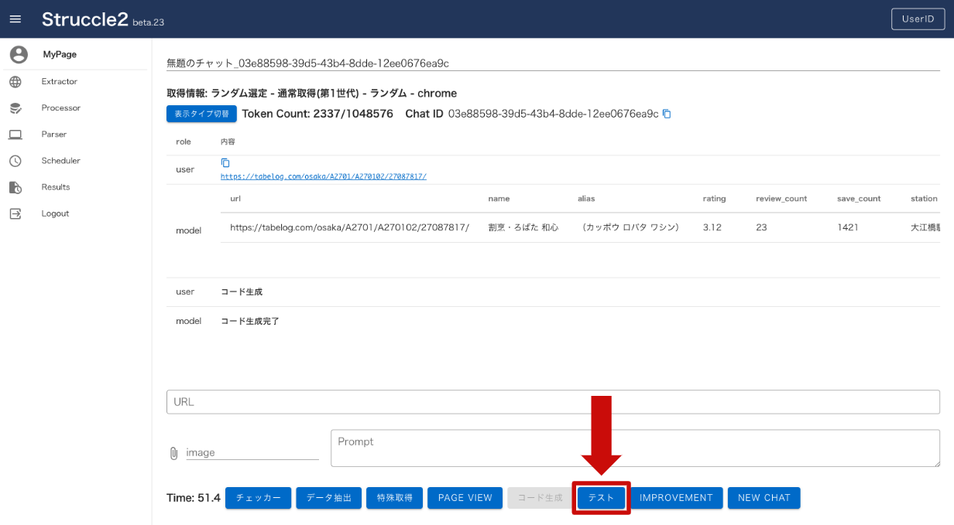Click the Logout arrow icon

click(x=17, y=213)
